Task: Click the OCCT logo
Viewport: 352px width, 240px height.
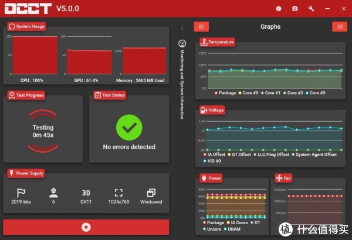Action: pos(28,9)
